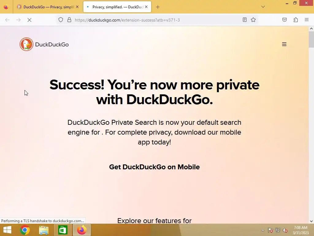Viewport: 314px width, 236px height.
Task: Click Firefox taskbar icon
Action: click(x=82, y=230)
